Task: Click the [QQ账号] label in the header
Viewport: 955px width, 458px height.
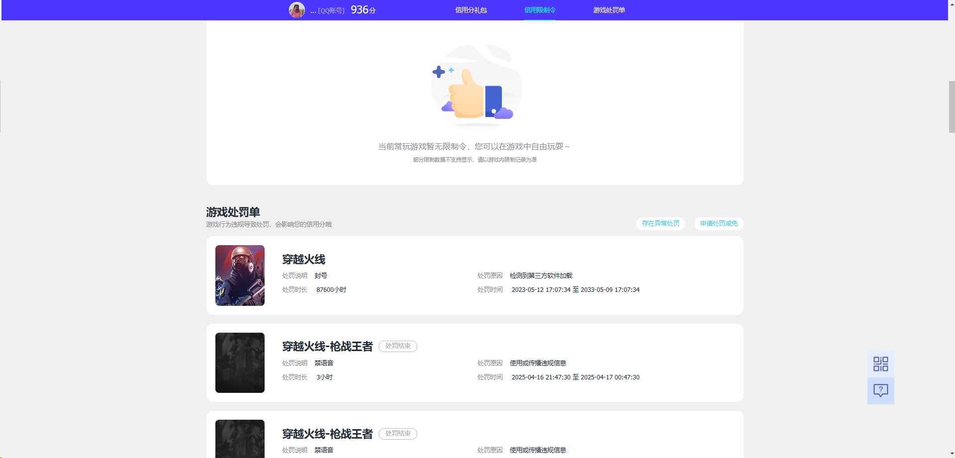Action: coord(331,10)
